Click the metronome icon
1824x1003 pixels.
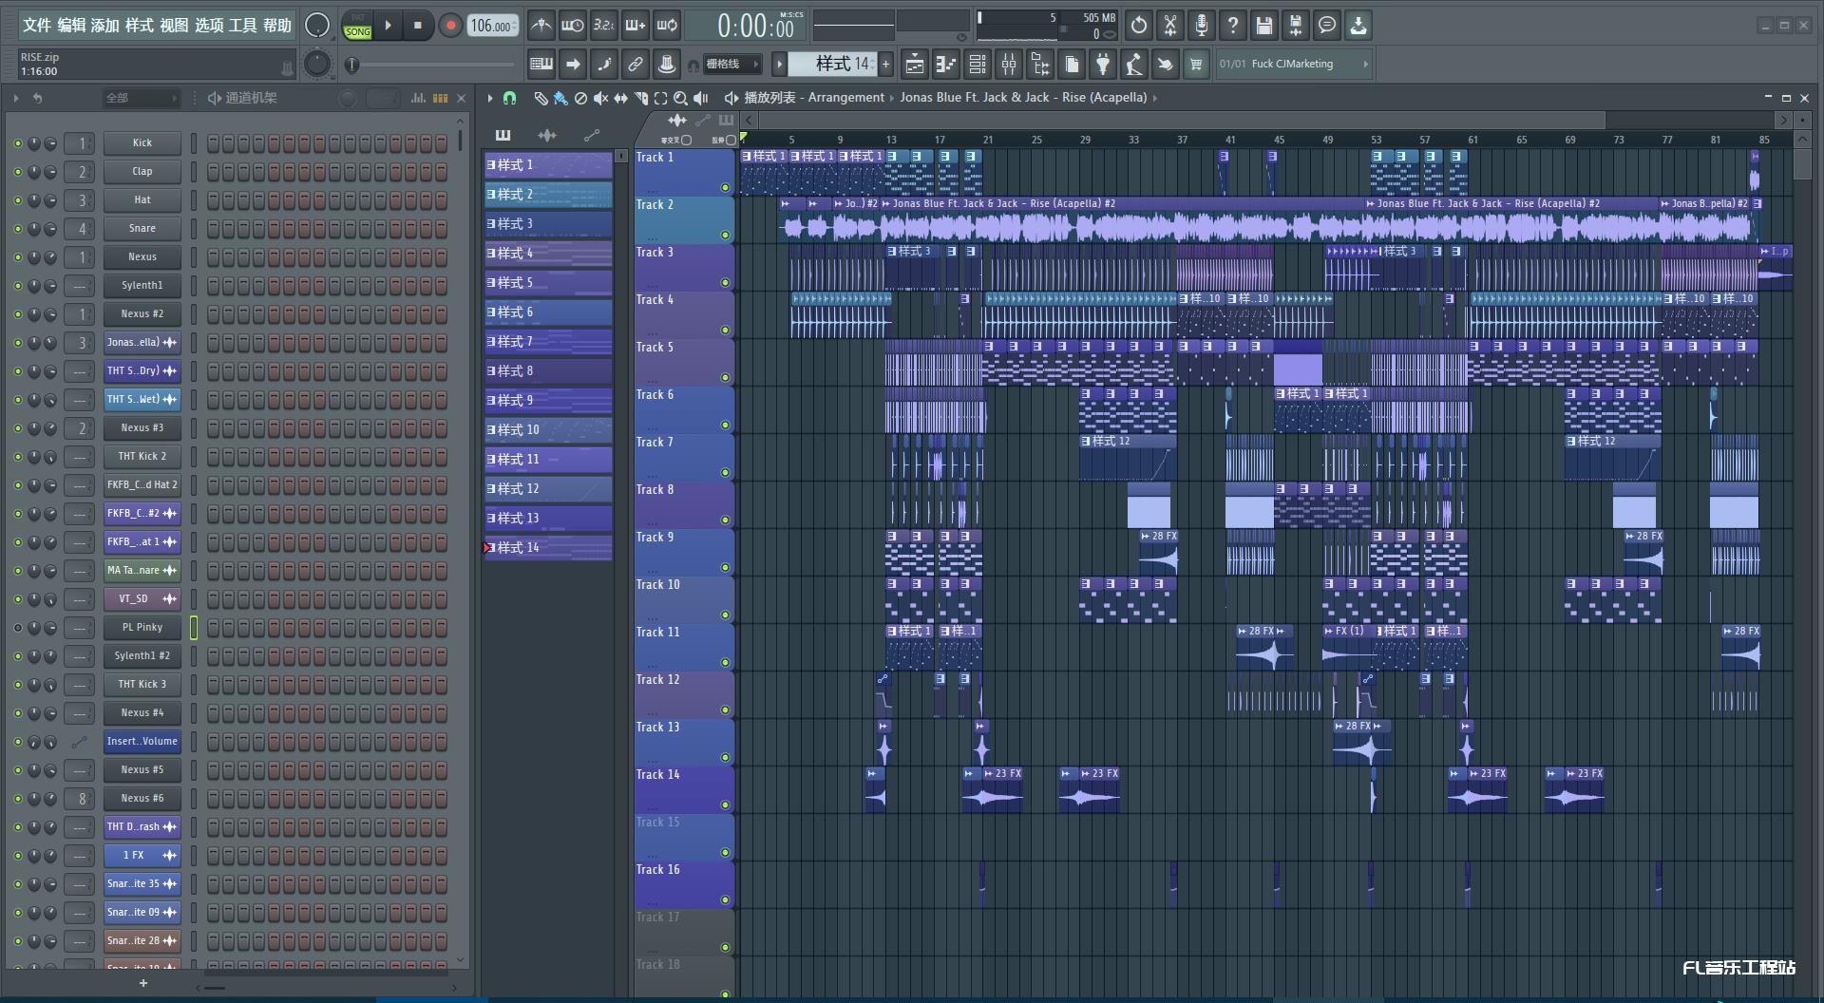541,26
